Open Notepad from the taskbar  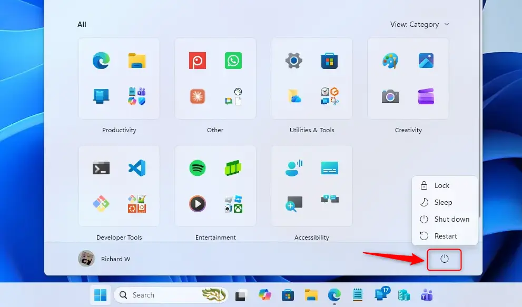[x=358, y=295]
